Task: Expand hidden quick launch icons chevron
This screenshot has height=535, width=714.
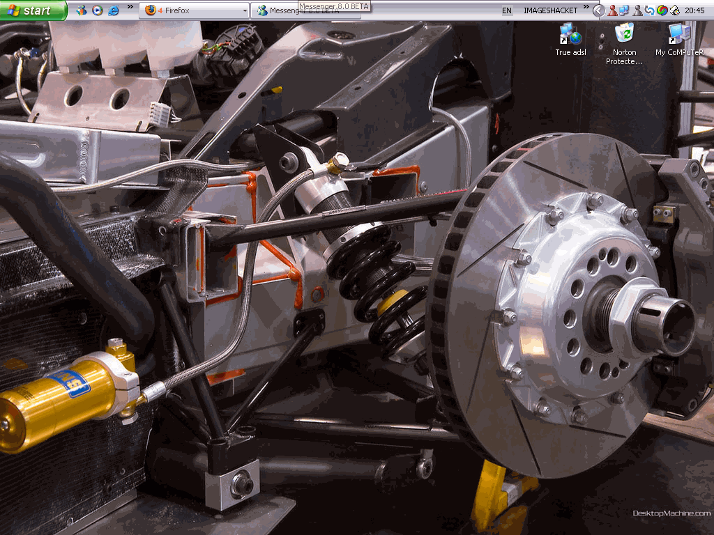Action: (130, 7)
